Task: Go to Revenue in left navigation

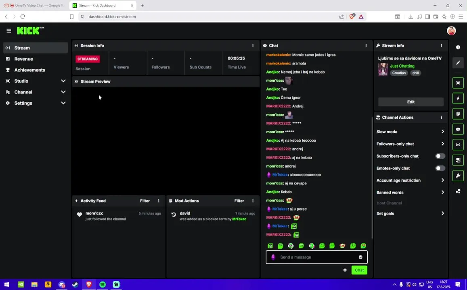Action: pos(36,59)
